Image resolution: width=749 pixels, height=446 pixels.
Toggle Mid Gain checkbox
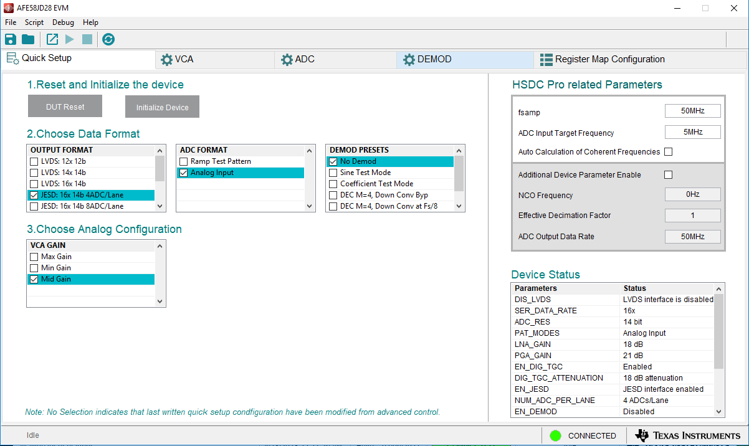[x=34, y=279]
